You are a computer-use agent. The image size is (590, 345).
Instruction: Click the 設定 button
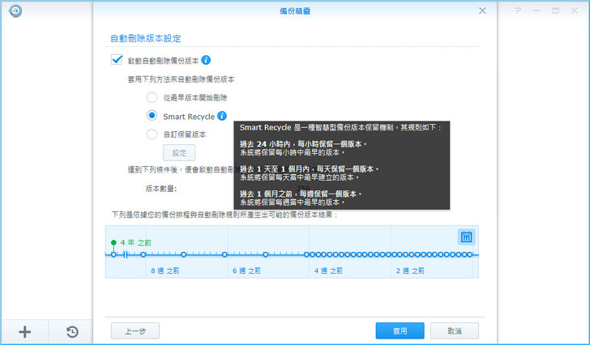coord(179,152)
